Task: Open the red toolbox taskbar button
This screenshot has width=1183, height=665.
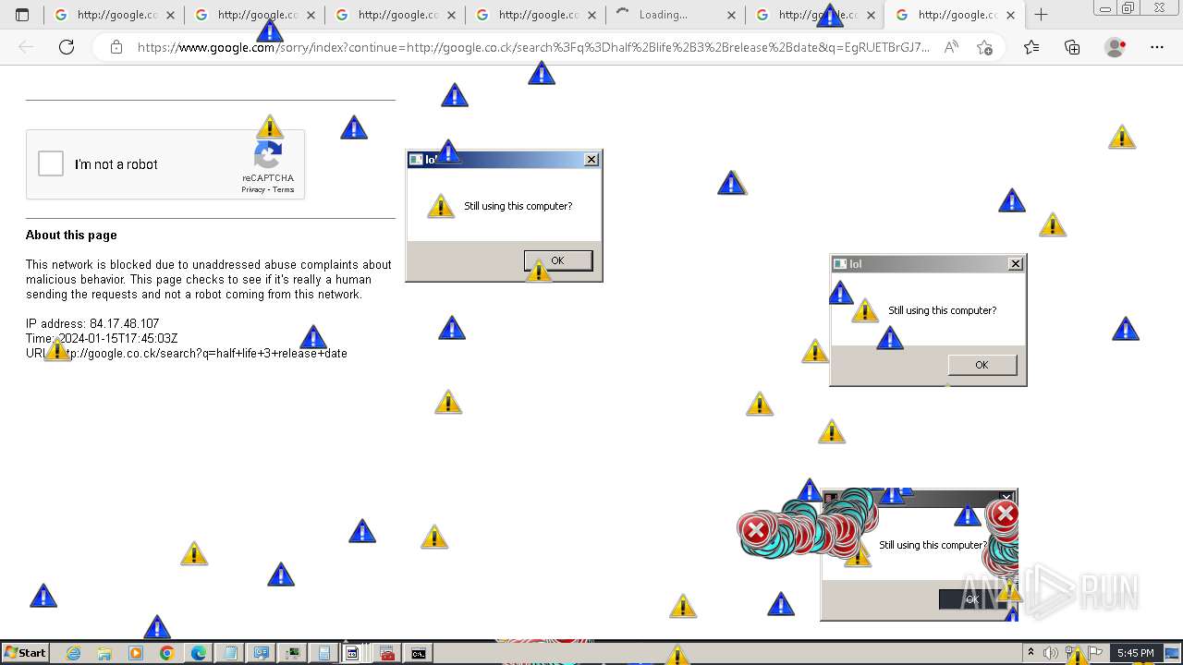Action: click(x=387, y=653)
